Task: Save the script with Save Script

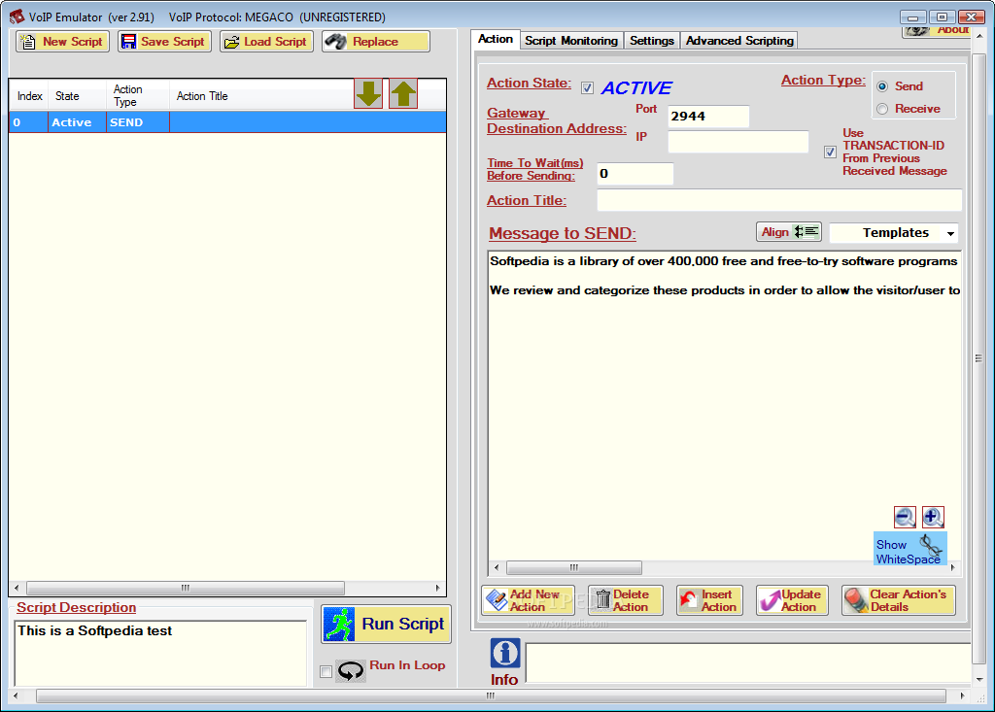Action: [x=164, y=42]
